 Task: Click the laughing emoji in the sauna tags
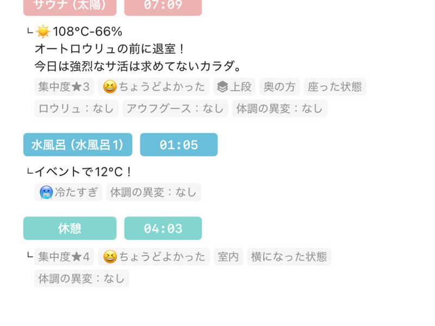tap(110, 86)
